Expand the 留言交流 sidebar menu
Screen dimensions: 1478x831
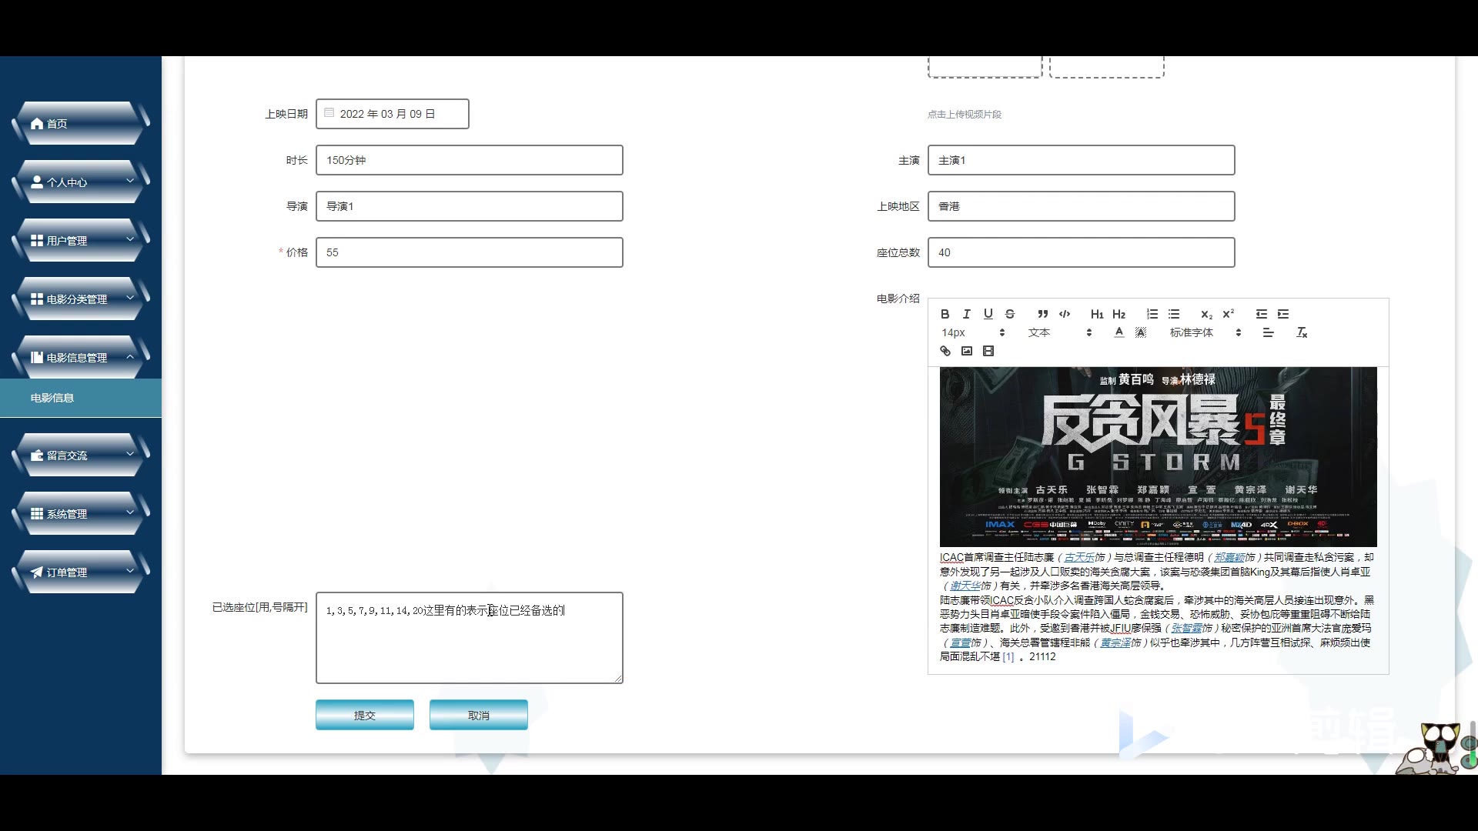(x=81, y=455)
